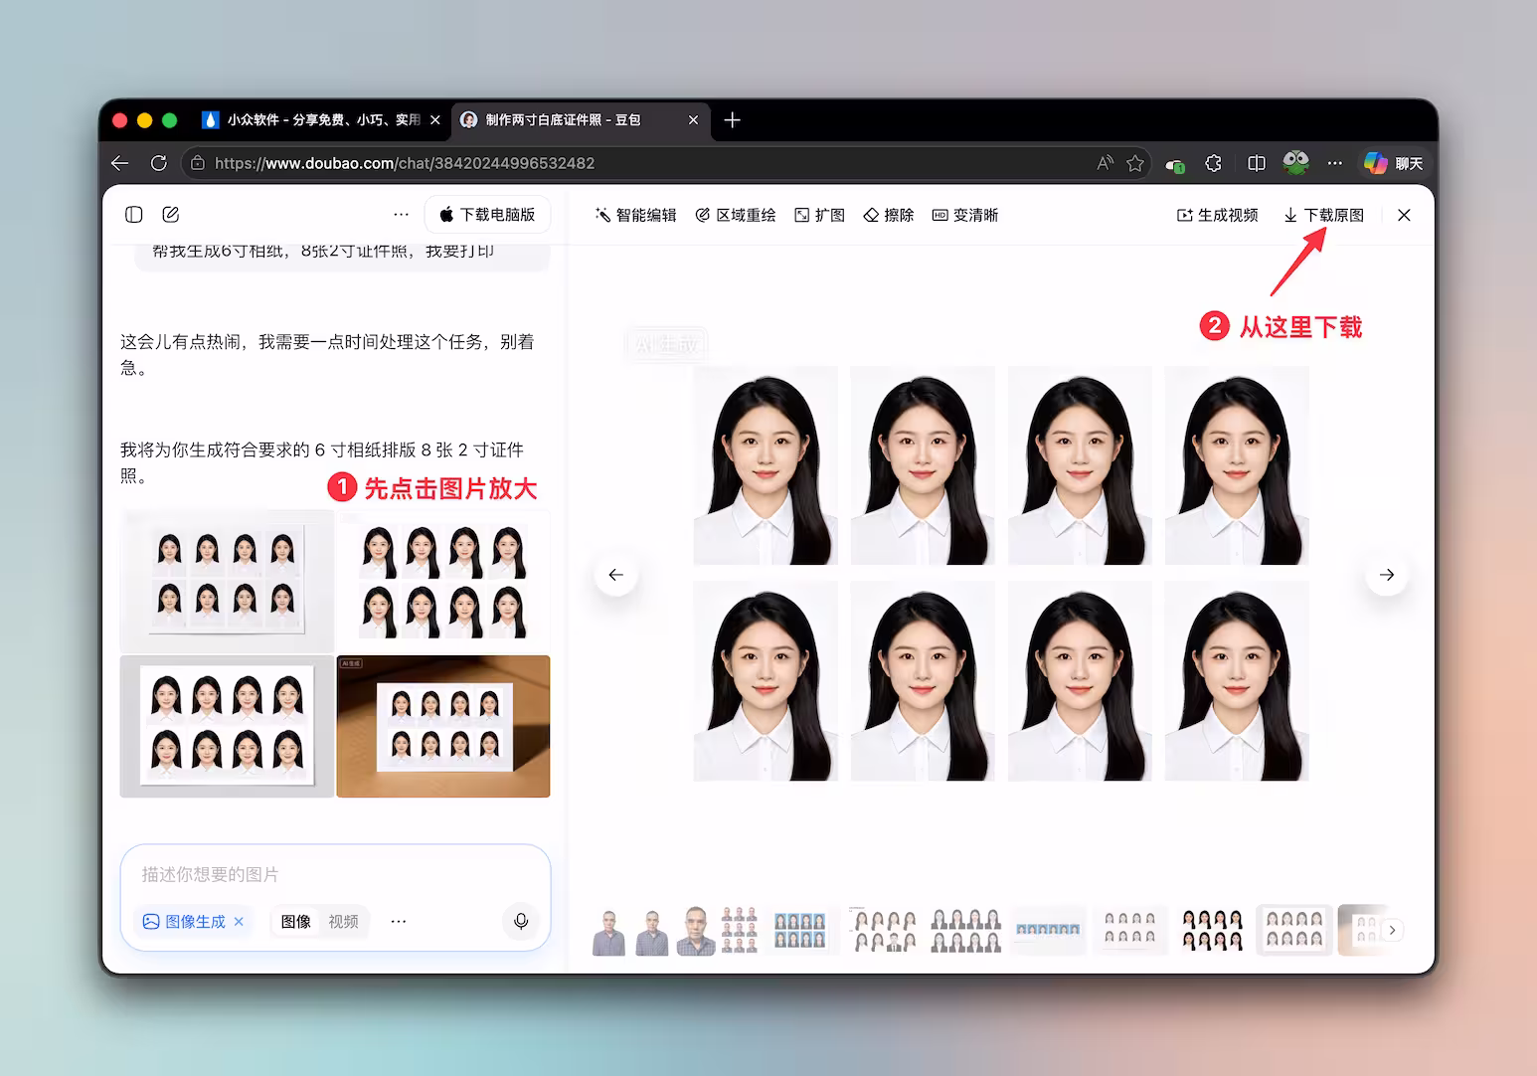Remove the 图像生成 skill tag
This screenshot has width=1537, height=1076.
(x=239, y=922)
